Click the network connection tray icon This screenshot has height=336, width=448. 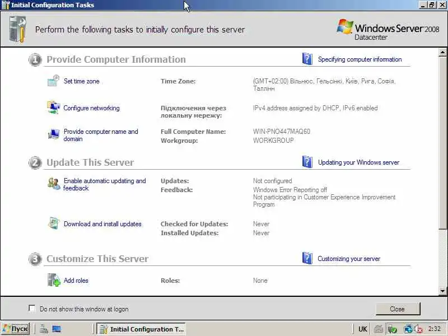408,329
